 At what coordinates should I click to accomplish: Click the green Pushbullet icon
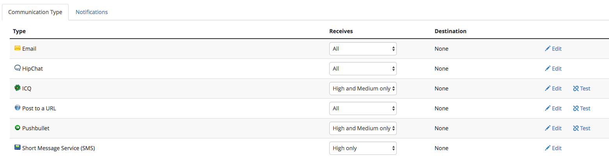click(x=17, y=128)
